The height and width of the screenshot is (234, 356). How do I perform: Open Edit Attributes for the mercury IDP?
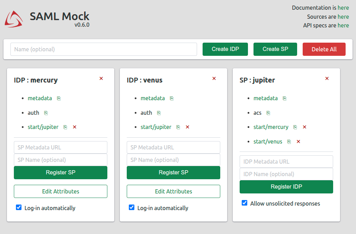click(61, 191)
